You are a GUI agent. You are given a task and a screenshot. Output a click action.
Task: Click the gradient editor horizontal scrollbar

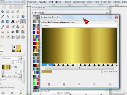click(x=79, y=68)
